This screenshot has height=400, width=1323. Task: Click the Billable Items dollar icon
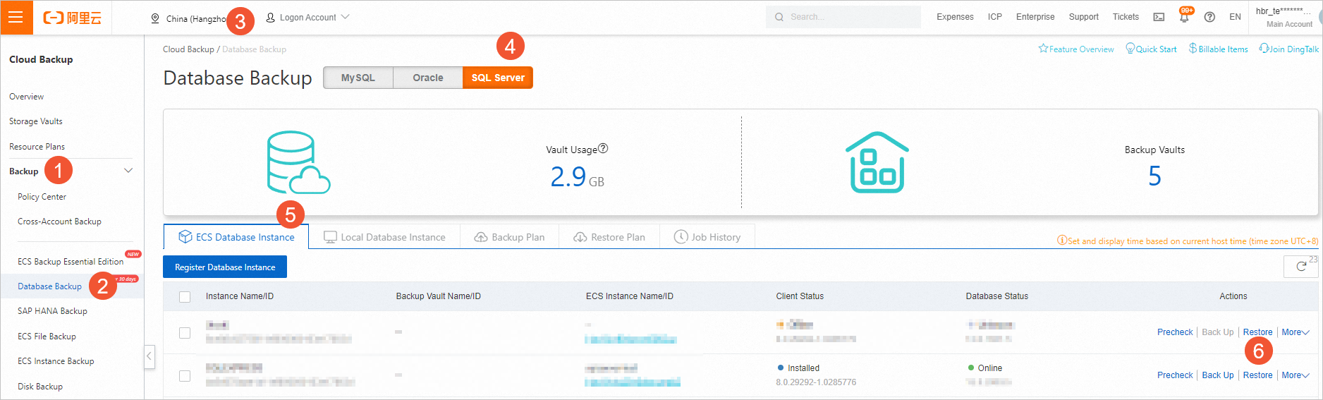(1193, 49)
